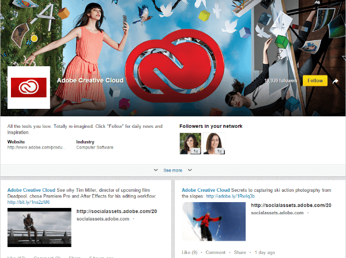Viewport: 346px width, 258px height.
Task: Open Adobe Creative Cloud name on Deadpool post
Action: click(31, 190)
